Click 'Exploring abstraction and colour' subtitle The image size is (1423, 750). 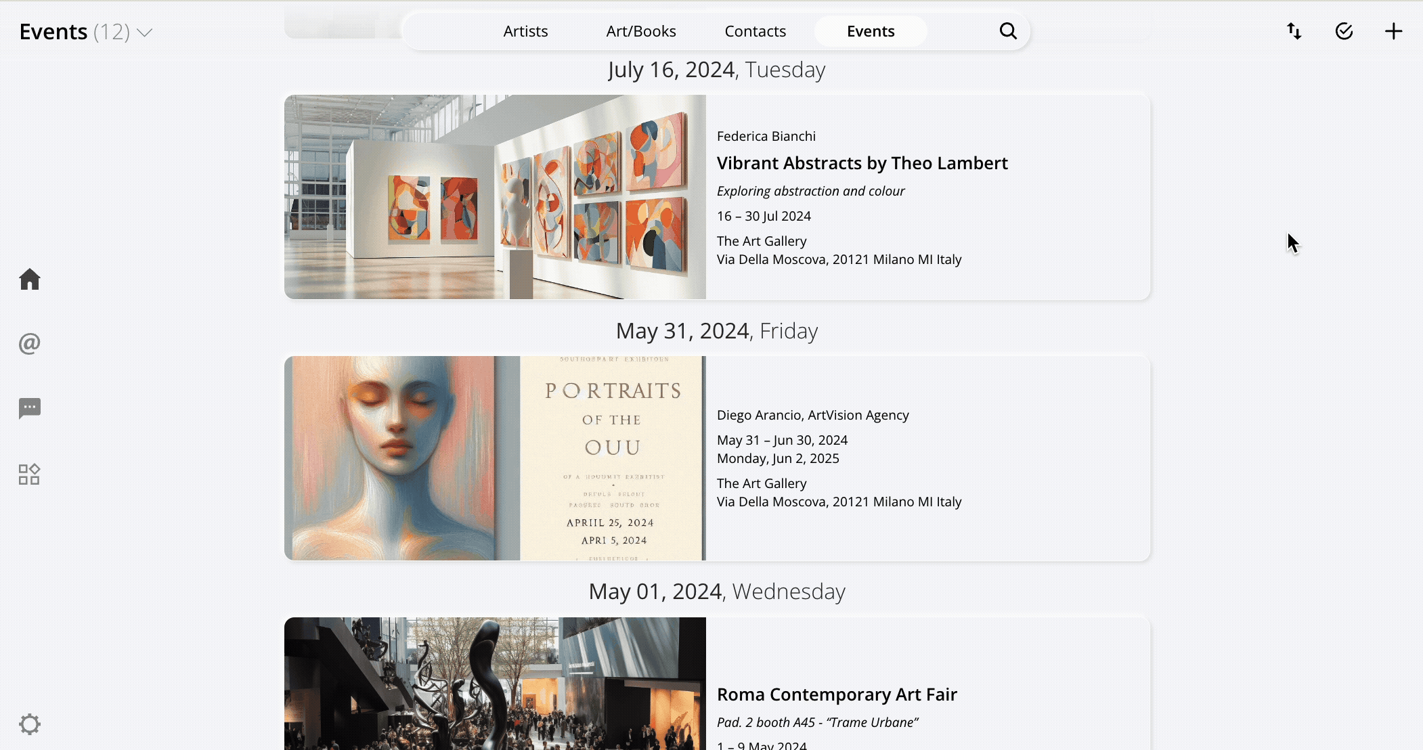click(x=811, y=191)
